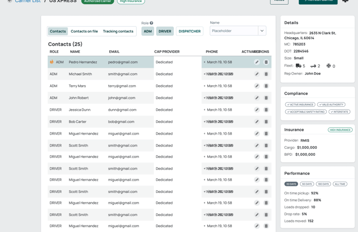Edit the Terry Mars contact

[x=257, y=86]
